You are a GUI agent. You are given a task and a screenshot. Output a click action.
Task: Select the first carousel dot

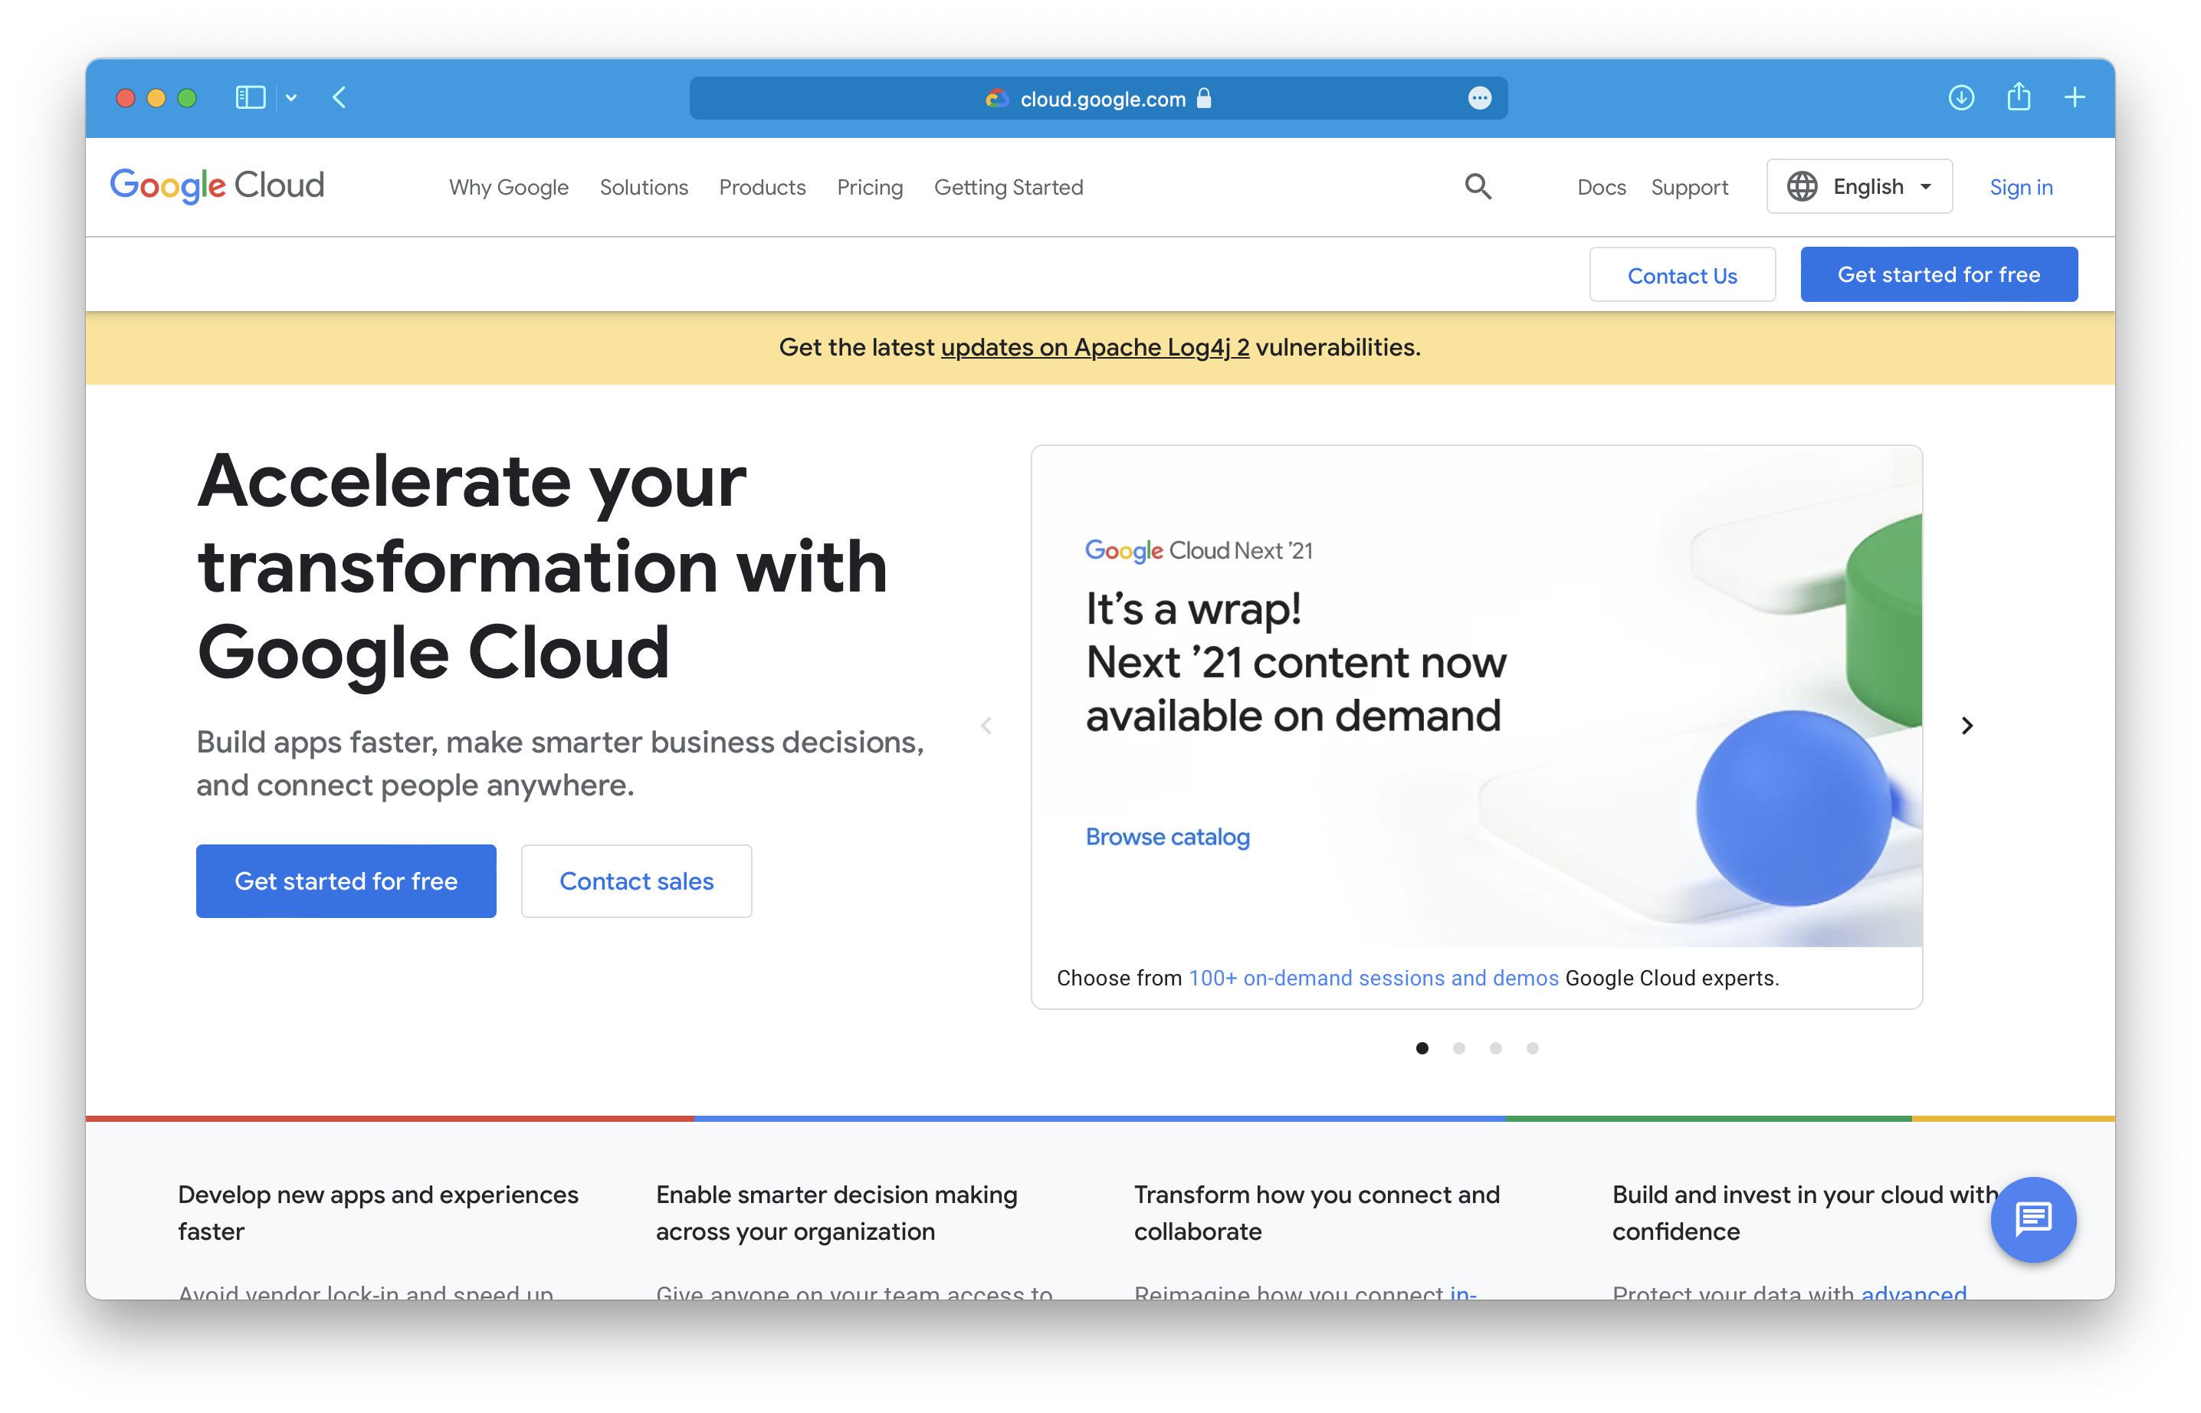tap(1421, 1047)
